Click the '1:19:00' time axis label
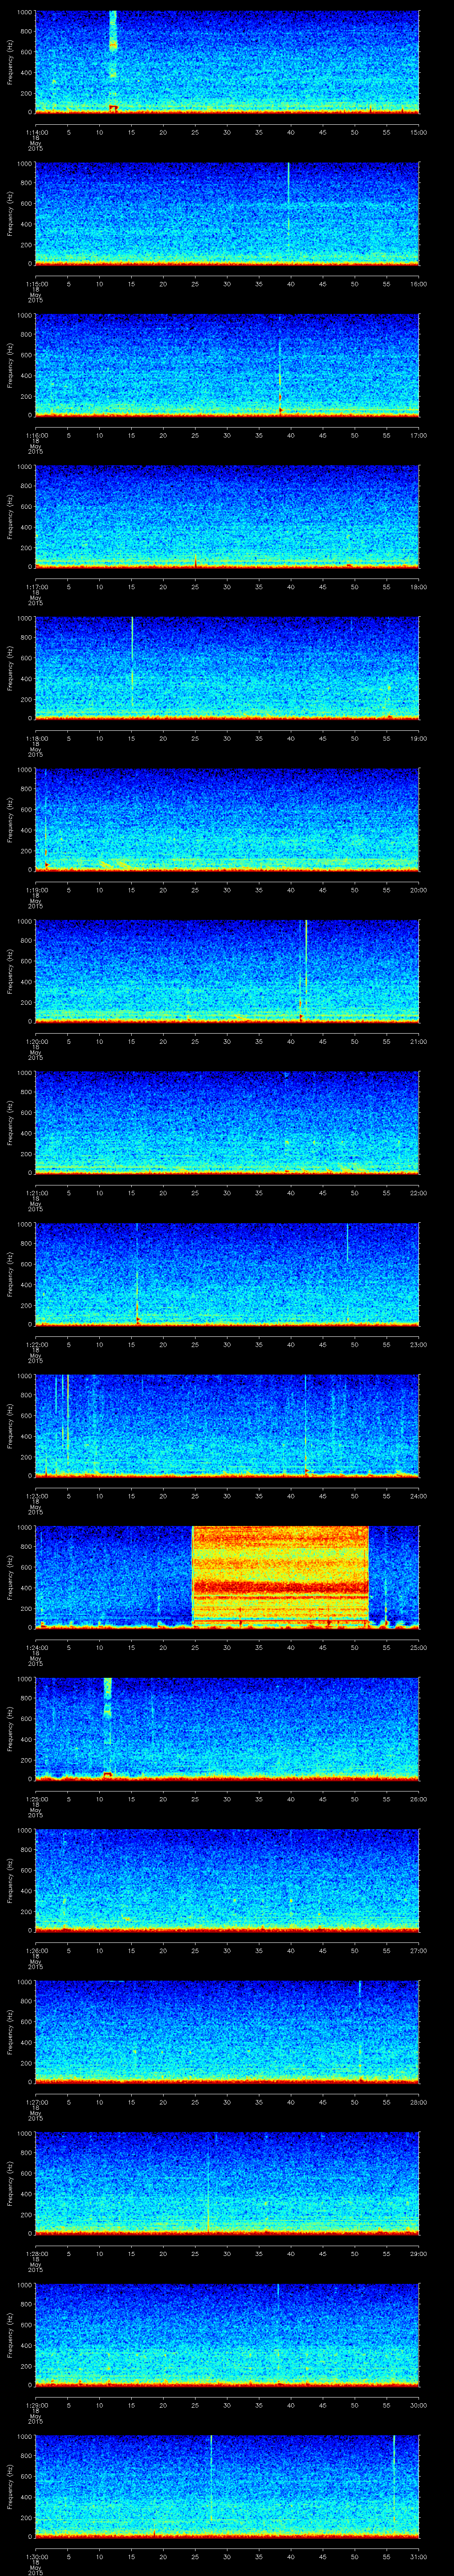454x2576 pixels. pos(36,890)
